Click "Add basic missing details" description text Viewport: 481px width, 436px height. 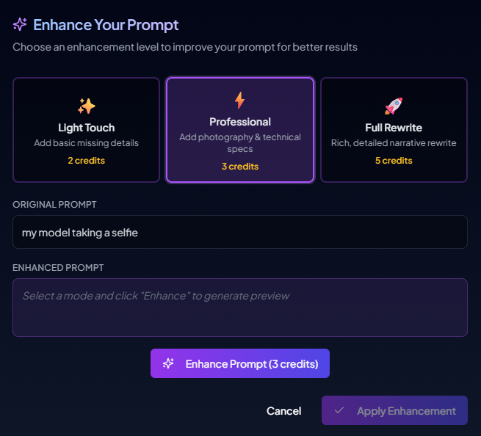click(87, 143)
